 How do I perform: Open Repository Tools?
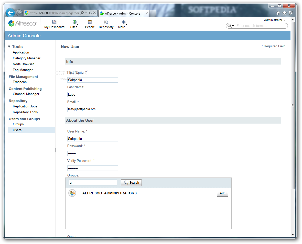25,112
